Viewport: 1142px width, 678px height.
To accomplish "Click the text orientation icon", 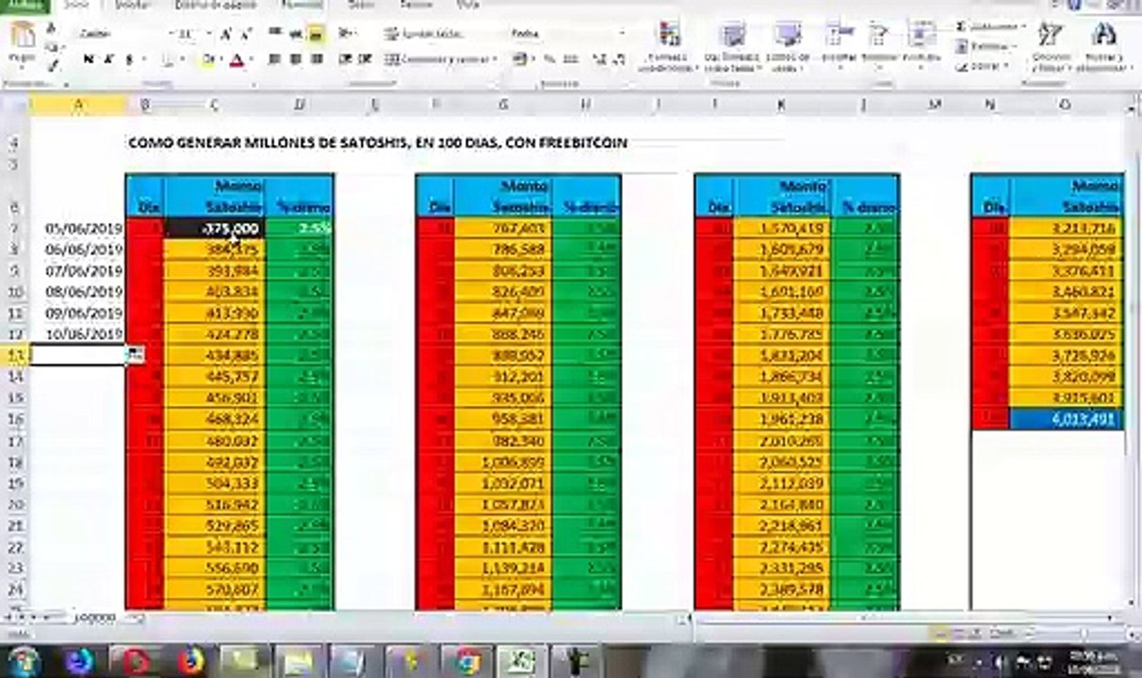I will pyautogui.click(x=345, y=33).
